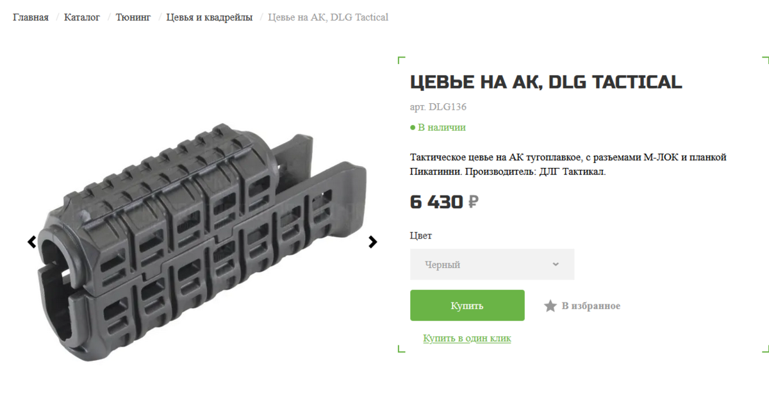Click the product title heading
Viewport: 769px width, 398px height.
tap(546, 82)
